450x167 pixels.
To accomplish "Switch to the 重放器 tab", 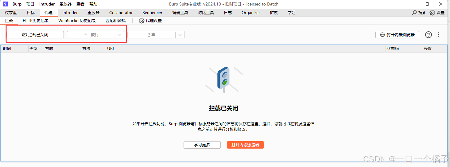I will (x=94, y=13).
